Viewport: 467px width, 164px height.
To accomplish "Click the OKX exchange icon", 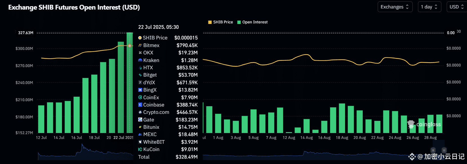I will point(140,53).
